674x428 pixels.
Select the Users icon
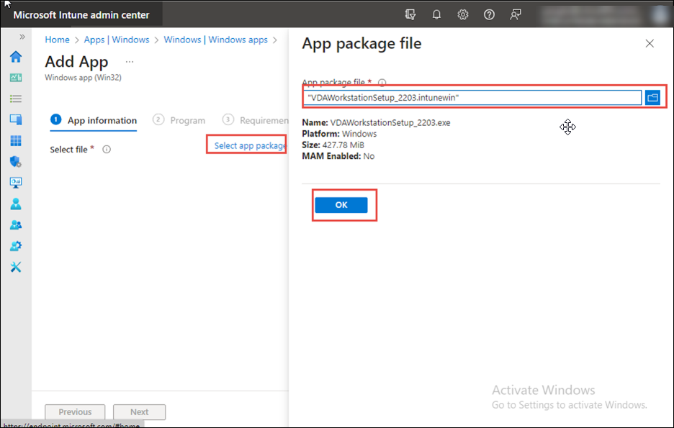click(x=16, y=204)
